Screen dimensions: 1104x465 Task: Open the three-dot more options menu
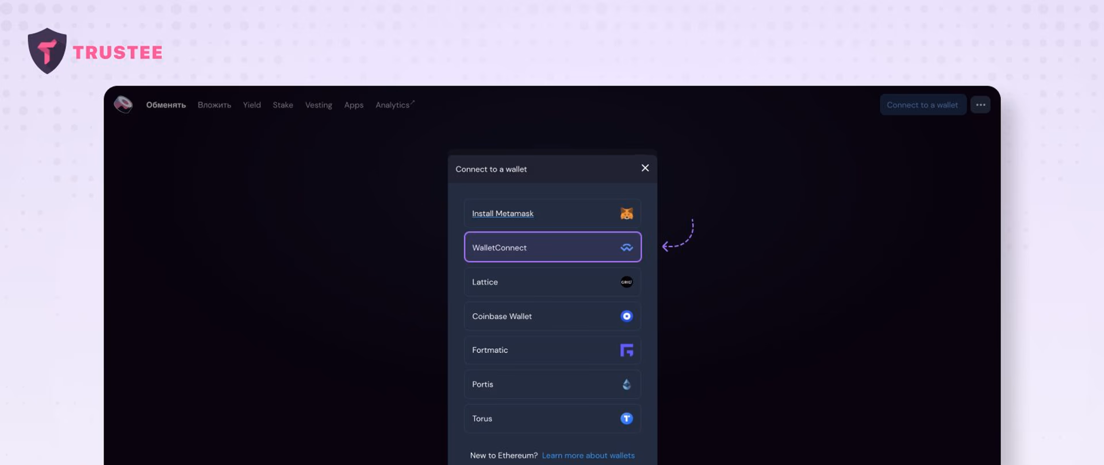click(980, 105)
